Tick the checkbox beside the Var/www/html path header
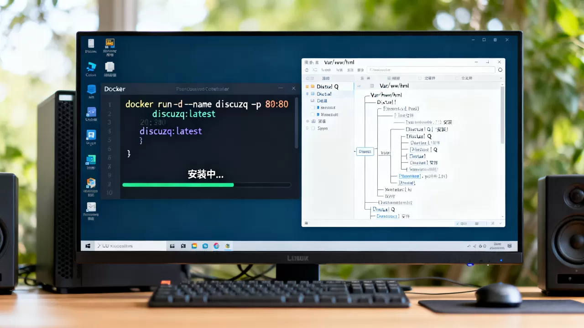This screenshot has height=328, width=584. coord(372,86)
